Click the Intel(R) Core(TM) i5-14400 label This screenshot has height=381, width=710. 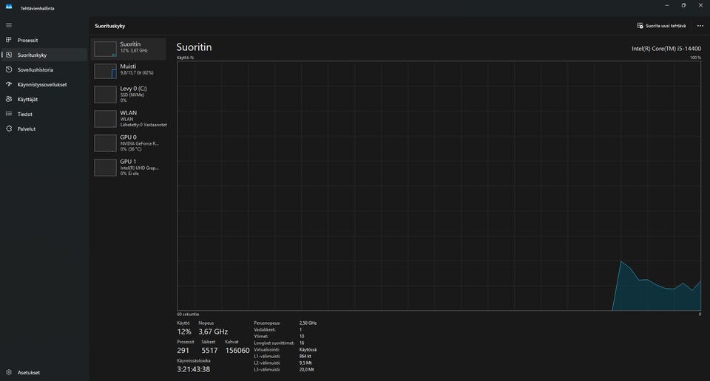click(x=666, y=48)
